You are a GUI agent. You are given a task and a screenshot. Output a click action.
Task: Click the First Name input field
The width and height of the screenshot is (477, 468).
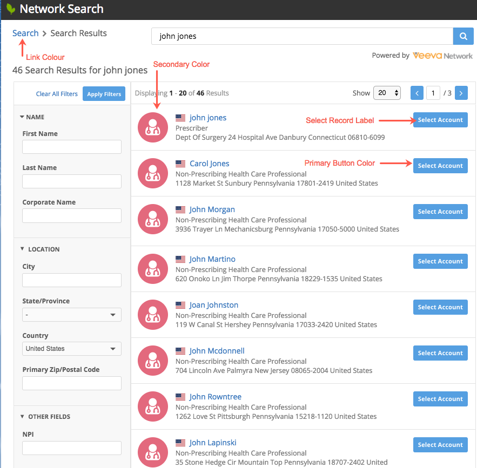[72, 147]
